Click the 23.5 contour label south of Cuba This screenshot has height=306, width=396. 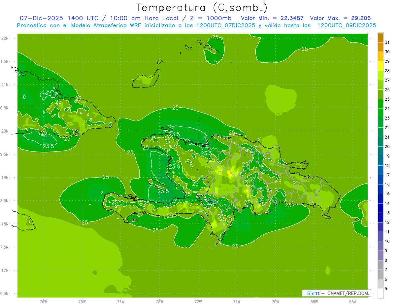point(48,146)
